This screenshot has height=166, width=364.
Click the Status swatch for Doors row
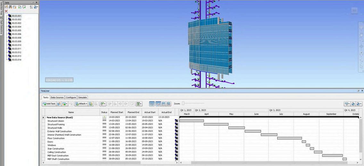click(x=104, y=142)
